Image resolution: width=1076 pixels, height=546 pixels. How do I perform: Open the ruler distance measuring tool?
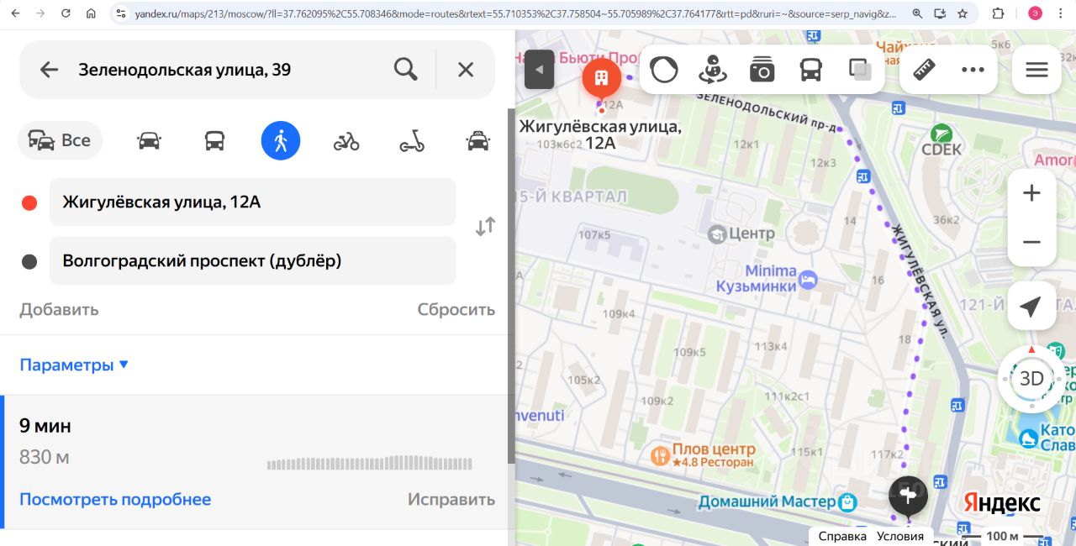point(924,70)
